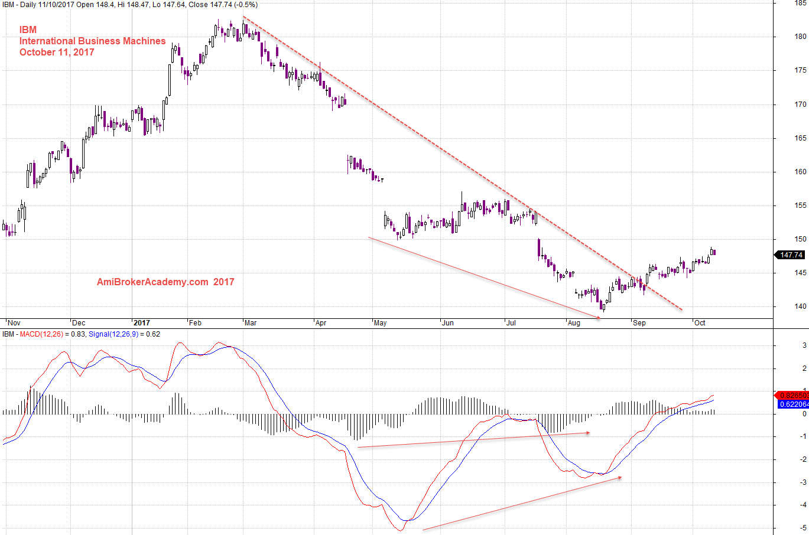The image size is (809, 535).
Task: Click the 180 price level on price axis
Action: [x=800, y=37]
